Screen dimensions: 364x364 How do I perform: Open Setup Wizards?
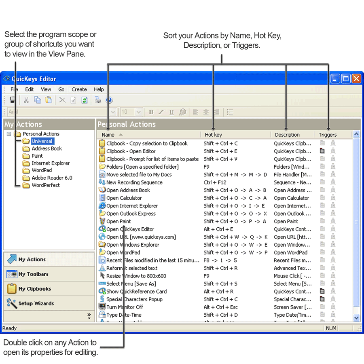click(x=49, y=303)
